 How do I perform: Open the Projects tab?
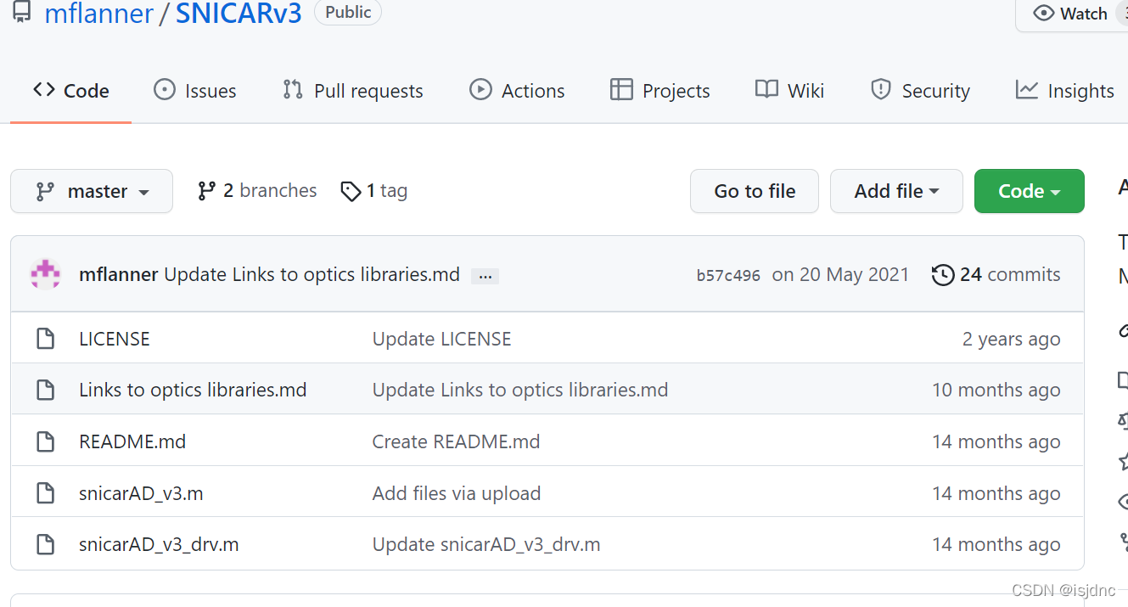pyautogui.click(x=659, y=91)
